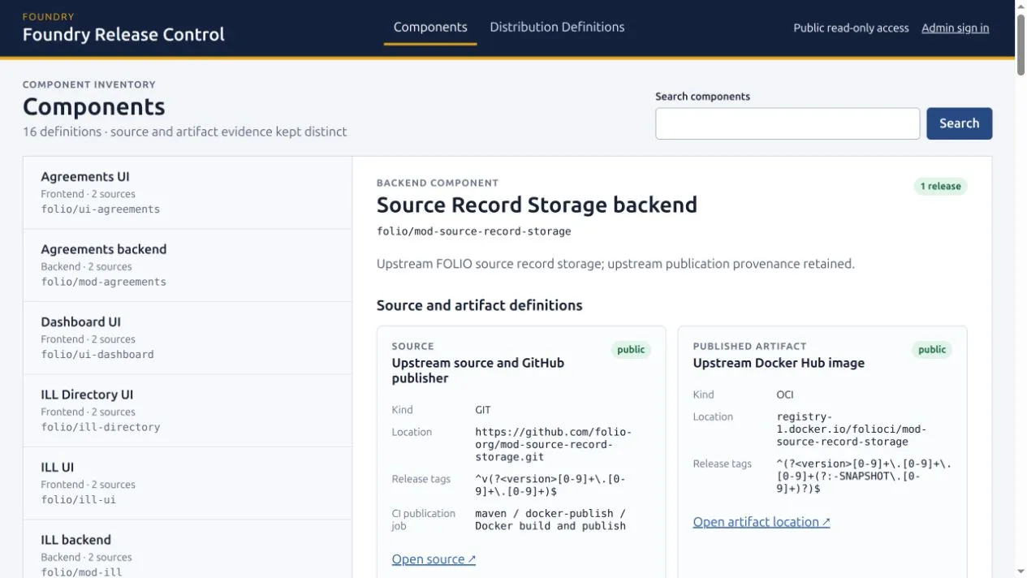Click the Foundry Release Control title
Viewport: 1027px width, 578px height.
click(123, 35)
